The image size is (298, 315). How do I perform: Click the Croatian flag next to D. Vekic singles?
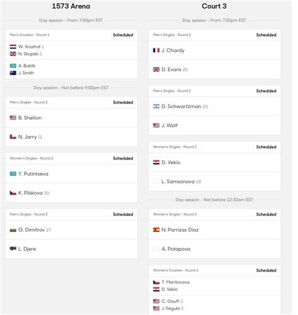(x=157, y=162)
